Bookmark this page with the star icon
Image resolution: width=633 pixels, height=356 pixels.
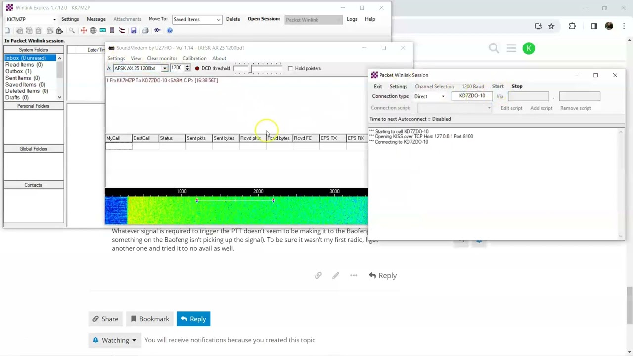[551, 26]
